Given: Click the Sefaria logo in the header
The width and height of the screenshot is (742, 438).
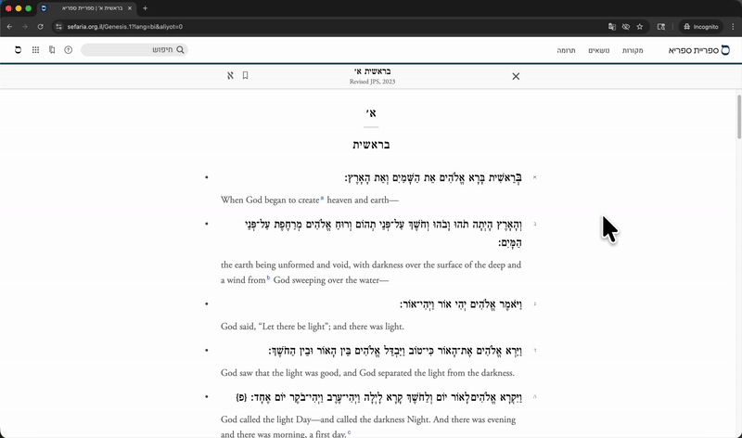Looking at the screenshot, I should pyautogui.click(x=699, y=49).
